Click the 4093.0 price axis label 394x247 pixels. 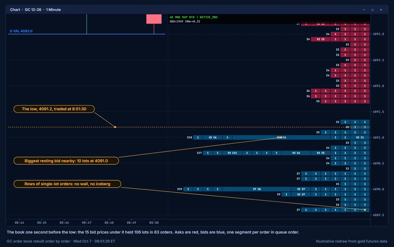point(379,34)
